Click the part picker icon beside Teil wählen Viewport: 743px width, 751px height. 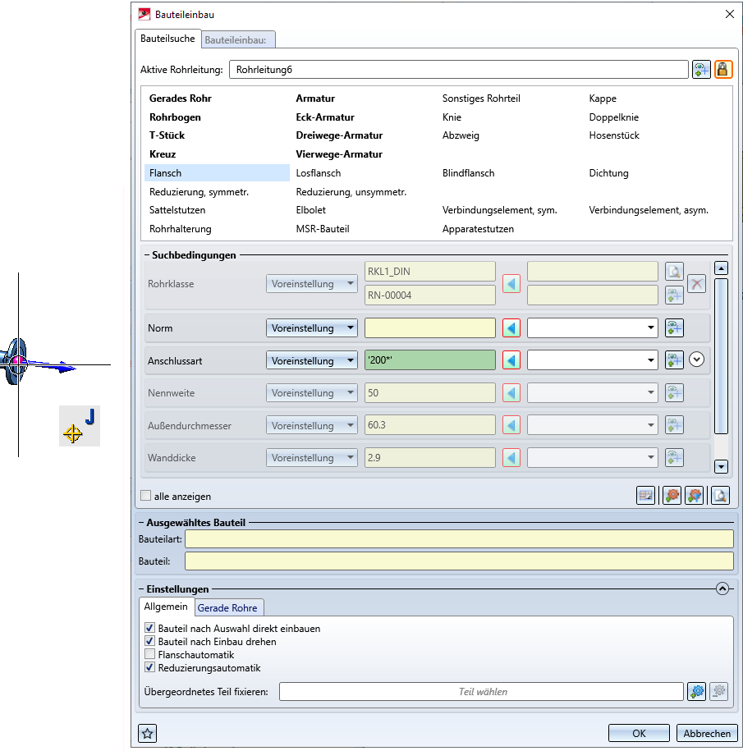[696, 691]
